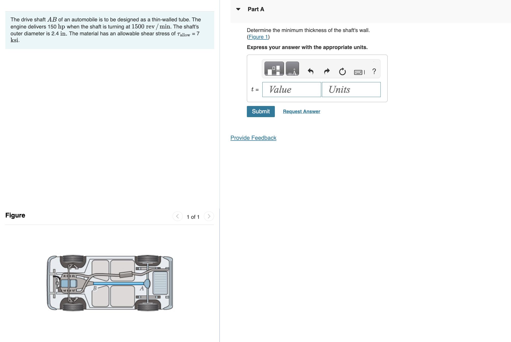Go to the previous figure
Screen dimensions: 511x342
[177, 216]
